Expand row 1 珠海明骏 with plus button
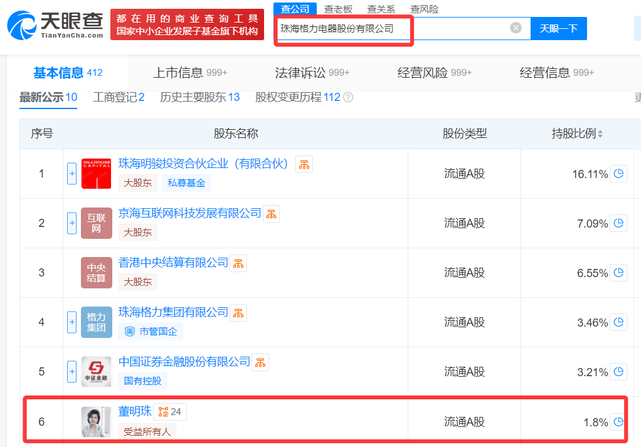641x447 pixels. (72, 173)
